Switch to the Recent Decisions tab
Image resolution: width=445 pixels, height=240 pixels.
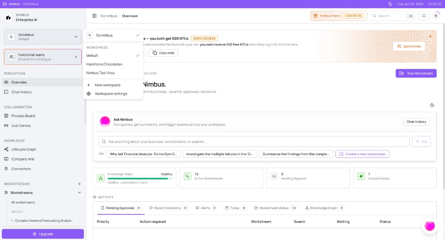pos(168,208)
